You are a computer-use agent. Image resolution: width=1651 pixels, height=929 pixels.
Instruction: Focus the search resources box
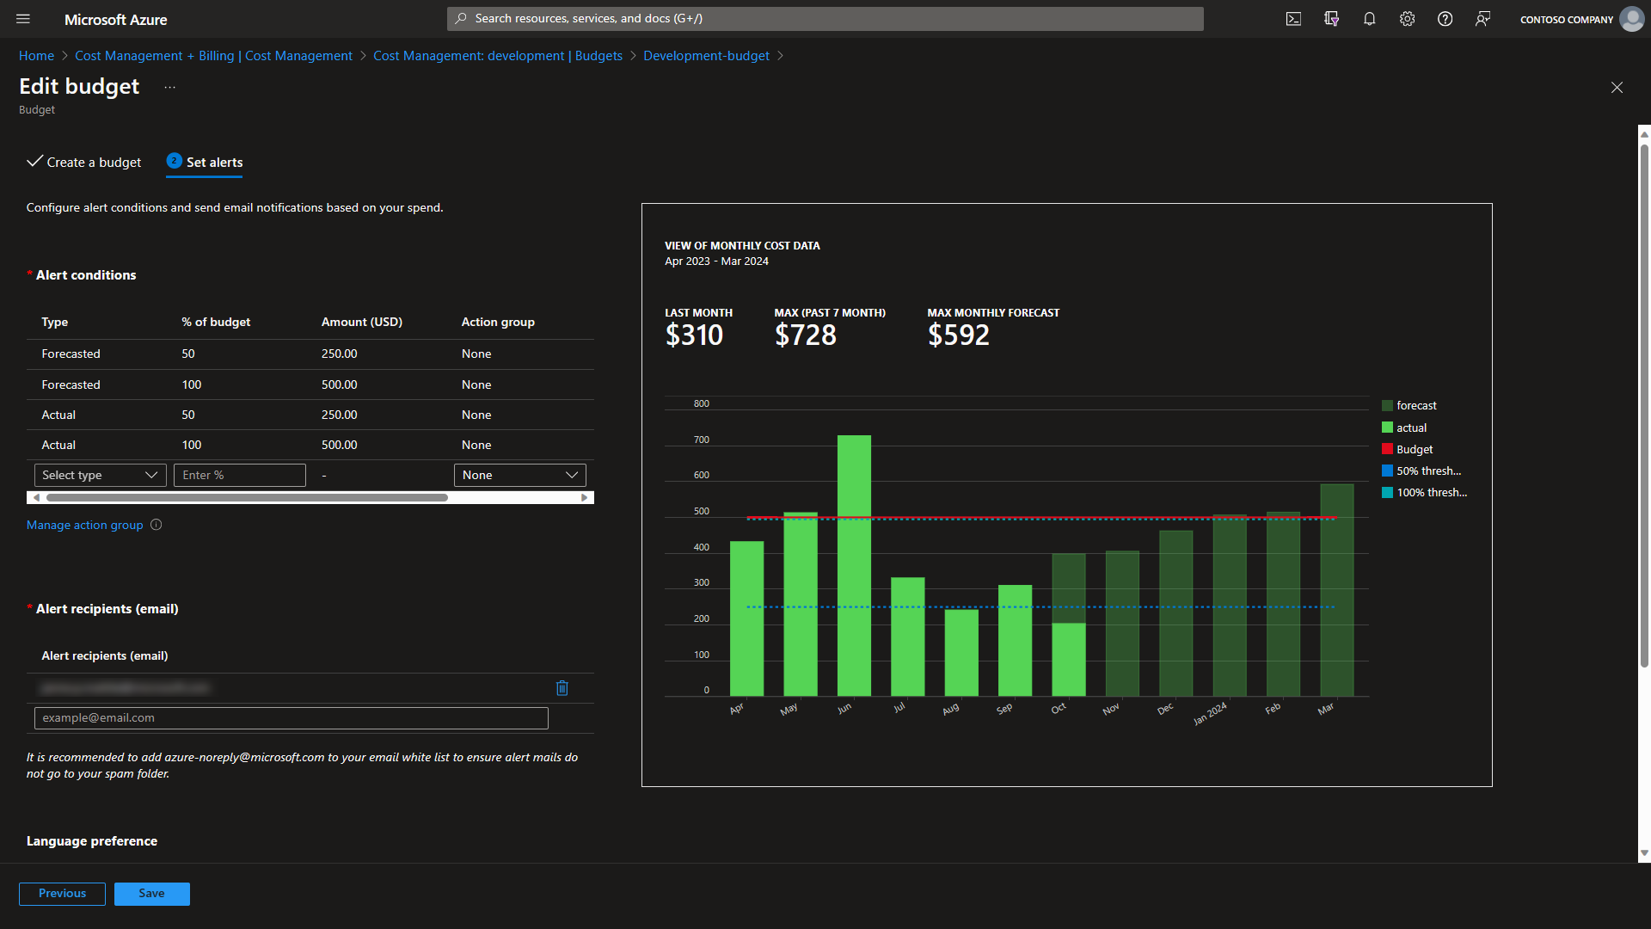[825, 18]
